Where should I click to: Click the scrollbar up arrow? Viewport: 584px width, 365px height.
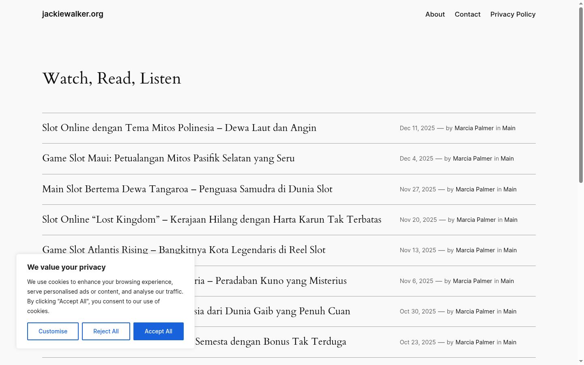581,3
